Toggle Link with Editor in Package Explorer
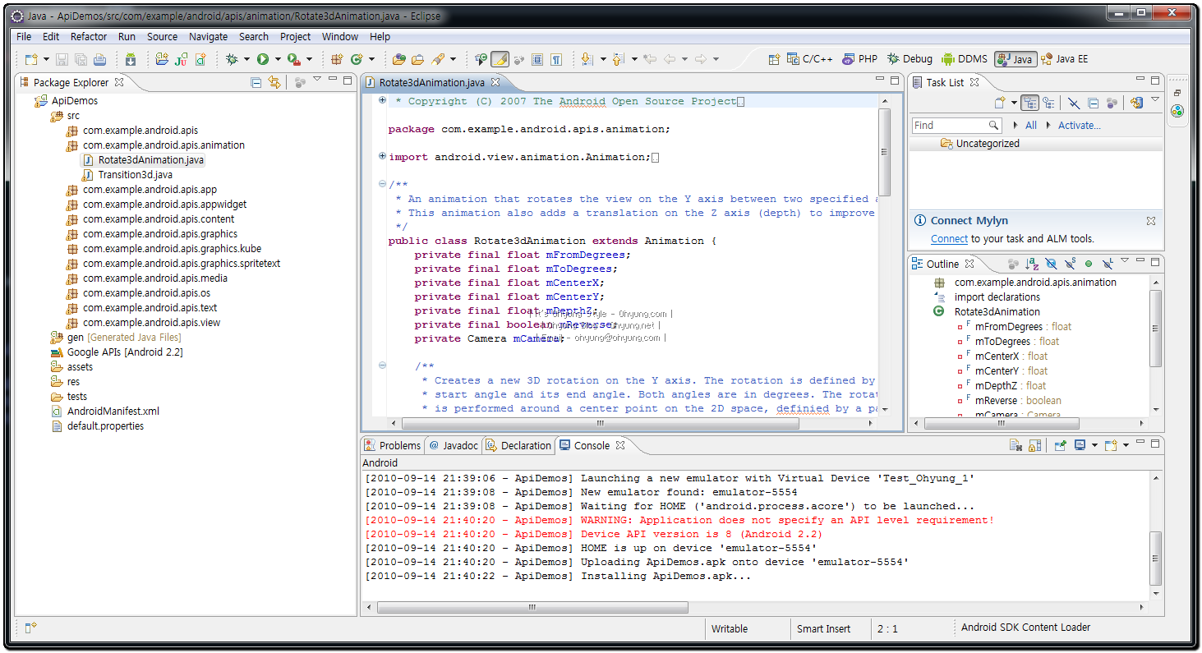The width and height of the screenshot is (1202, 653). click(x=274, y=82)
